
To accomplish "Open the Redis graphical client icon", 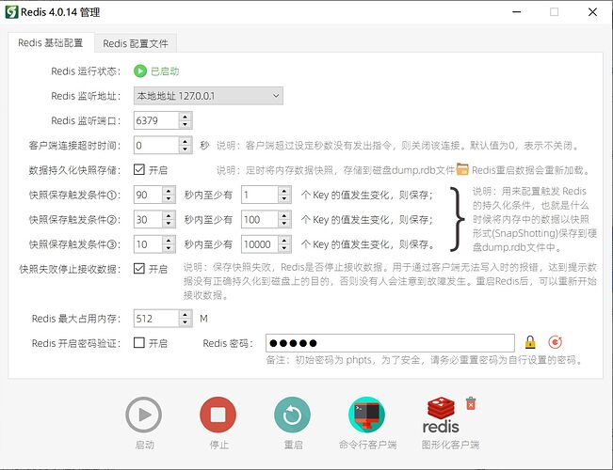I will click(x=441, y=415).
